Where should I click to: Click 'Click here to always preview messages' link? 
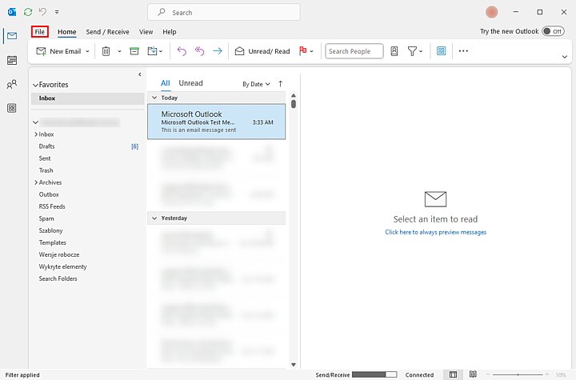pos(436,232)
